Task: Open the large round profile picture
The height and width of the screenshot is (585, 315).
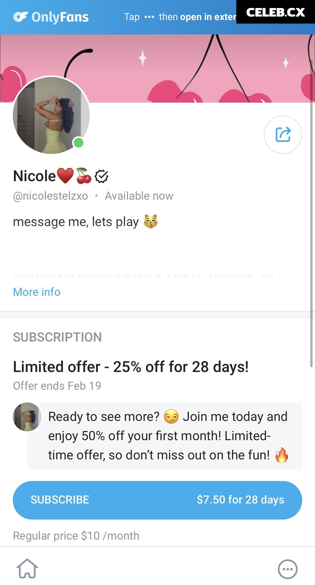Action: (51, 115)
